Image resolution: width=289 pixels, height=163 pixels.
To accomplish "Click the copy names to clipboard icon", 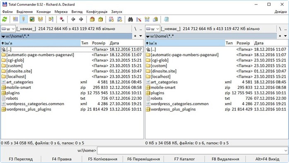I will [x=155, y=19].
